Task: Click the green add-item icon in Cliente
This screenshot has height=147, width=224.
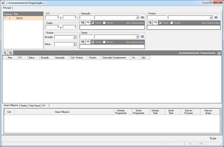Action: 82,42
